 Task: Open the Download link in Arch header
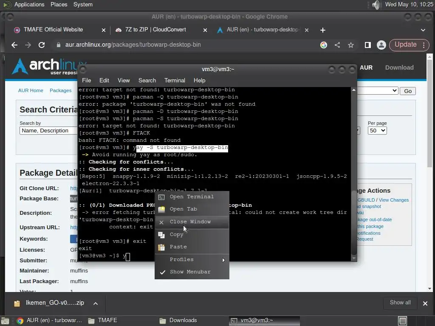coord(399,67)
